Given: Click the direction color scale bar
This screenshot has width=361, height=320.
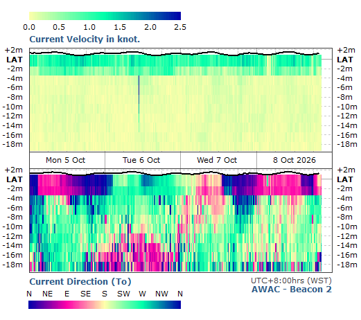Looking at the screenshot, I should tap(105, 305).
